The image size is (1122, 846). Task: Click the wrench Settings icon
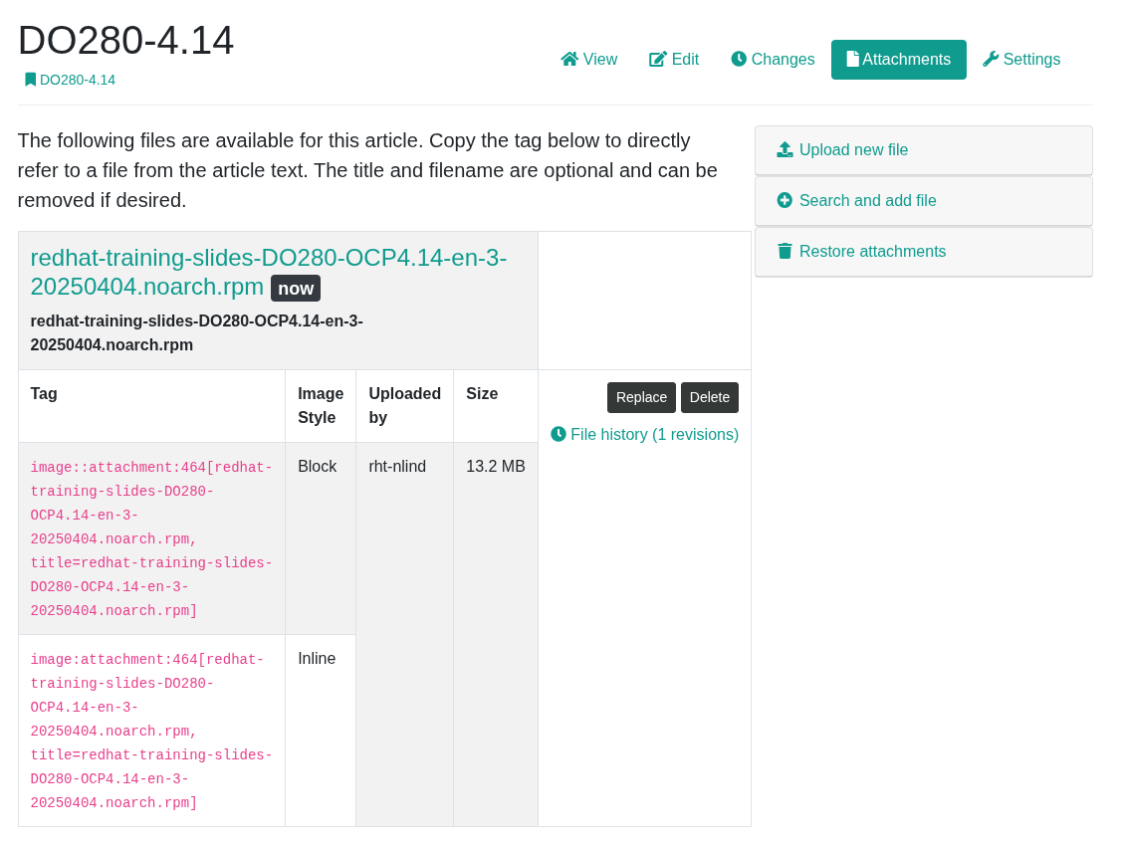991,59
